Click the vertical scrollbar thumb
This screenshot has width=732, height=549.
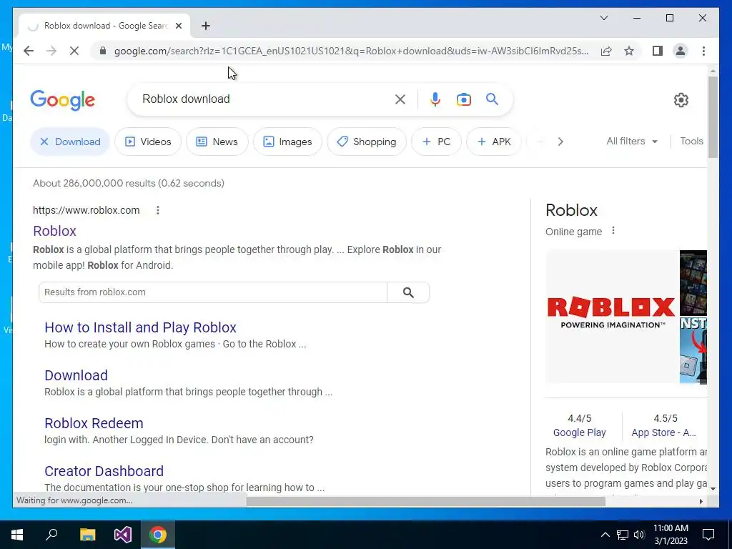[713, 117]
